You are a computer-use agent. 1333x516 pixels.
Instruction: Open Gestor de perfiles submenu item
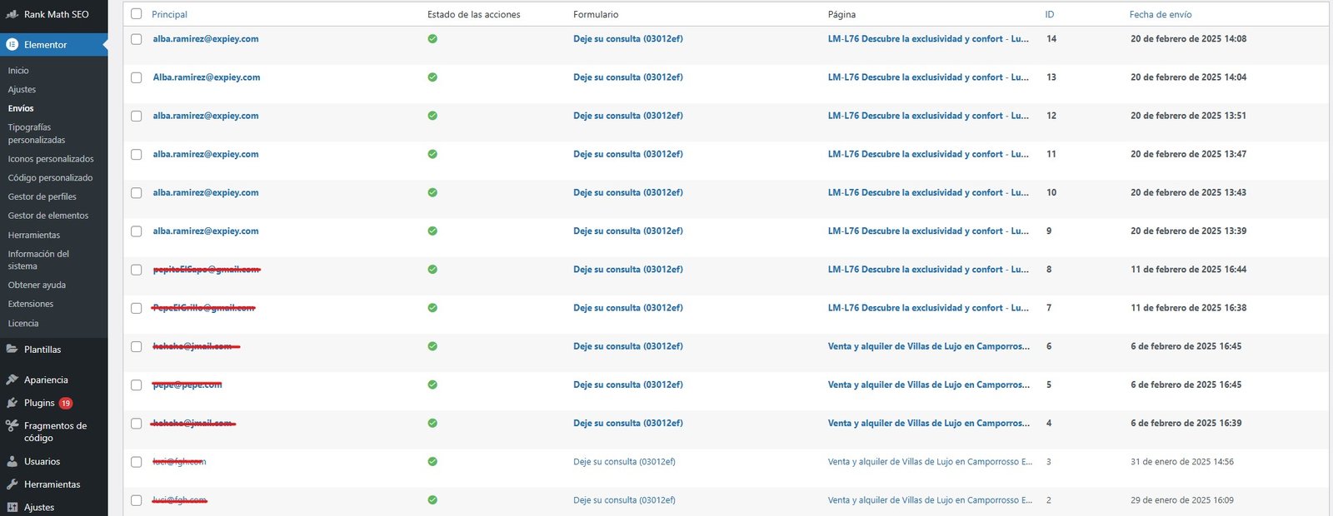click(42, 196)
